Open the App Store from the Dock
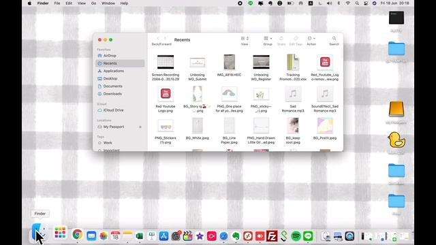Screen dimensions: 436x245 tap(163, 236)
